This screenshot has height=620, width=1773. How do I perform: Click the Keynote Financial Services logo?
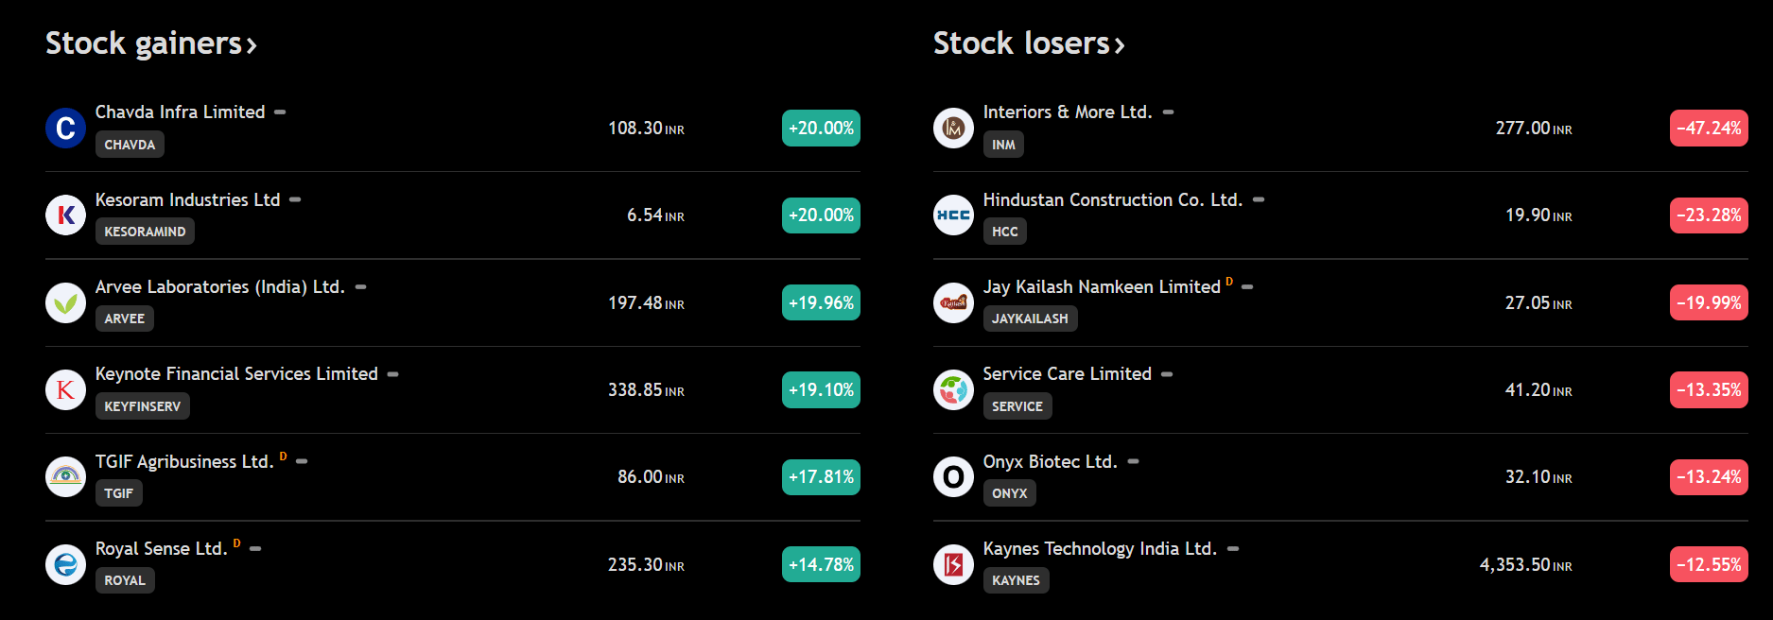point(65,389)
